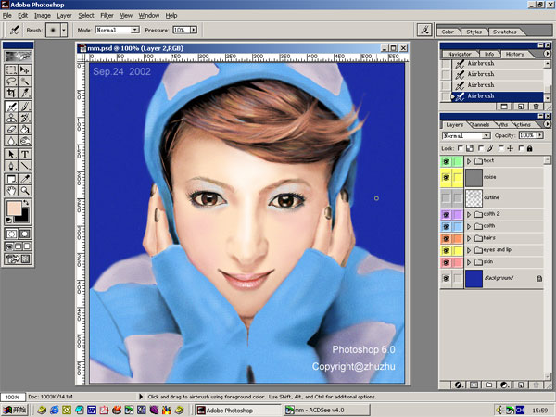The width and height of the screenshot is (556, 417).
Task: Open the Image menu
Action: click(x=43, y=15)
